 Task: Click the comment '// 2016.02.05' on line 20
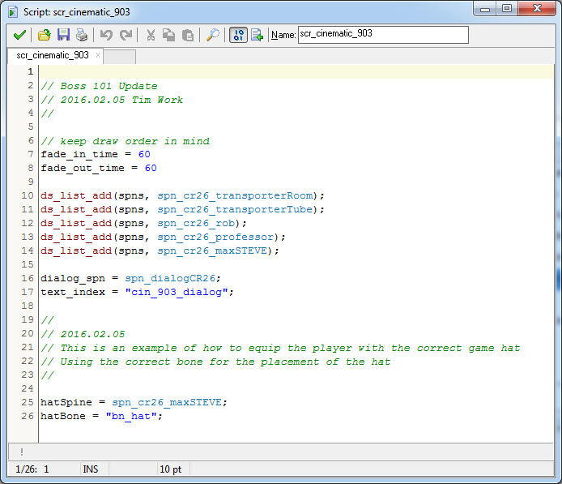click(x=83, y=334)
